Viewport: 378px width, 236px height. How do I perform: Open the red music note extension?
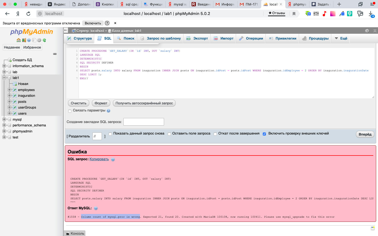[324, 14]
